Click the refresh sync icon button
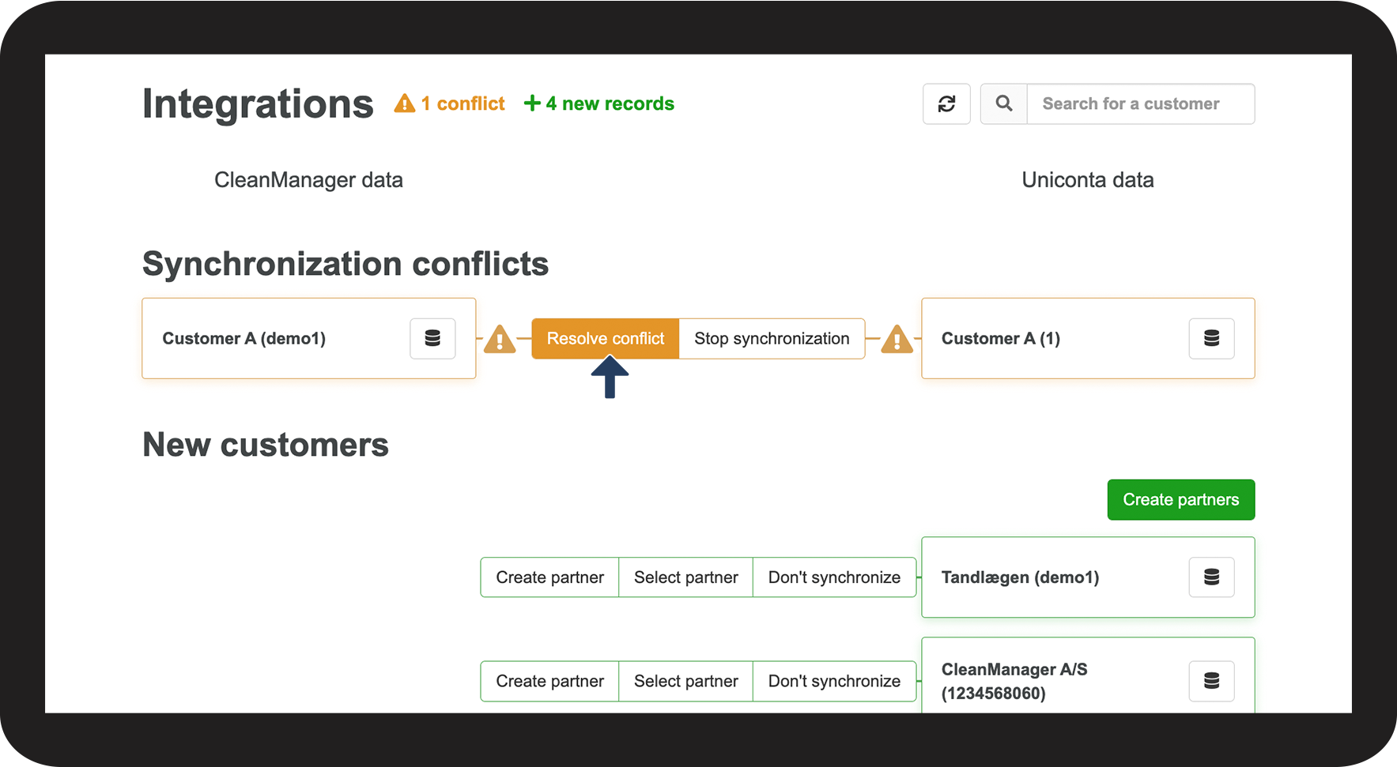 point(946,104)
